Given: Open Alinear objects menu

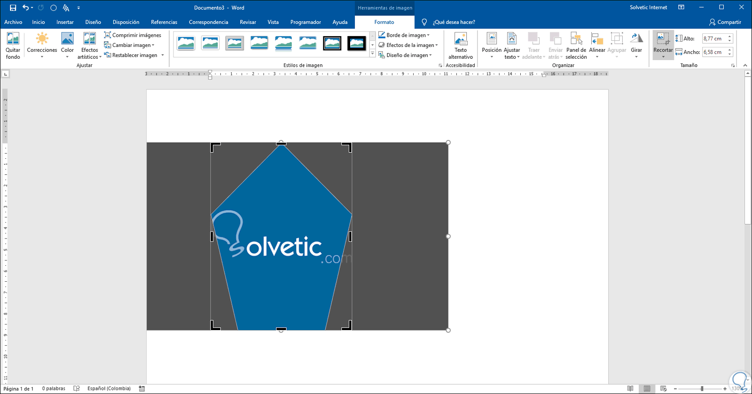Looking at the screenshot, I should click(x=597, y=46).
